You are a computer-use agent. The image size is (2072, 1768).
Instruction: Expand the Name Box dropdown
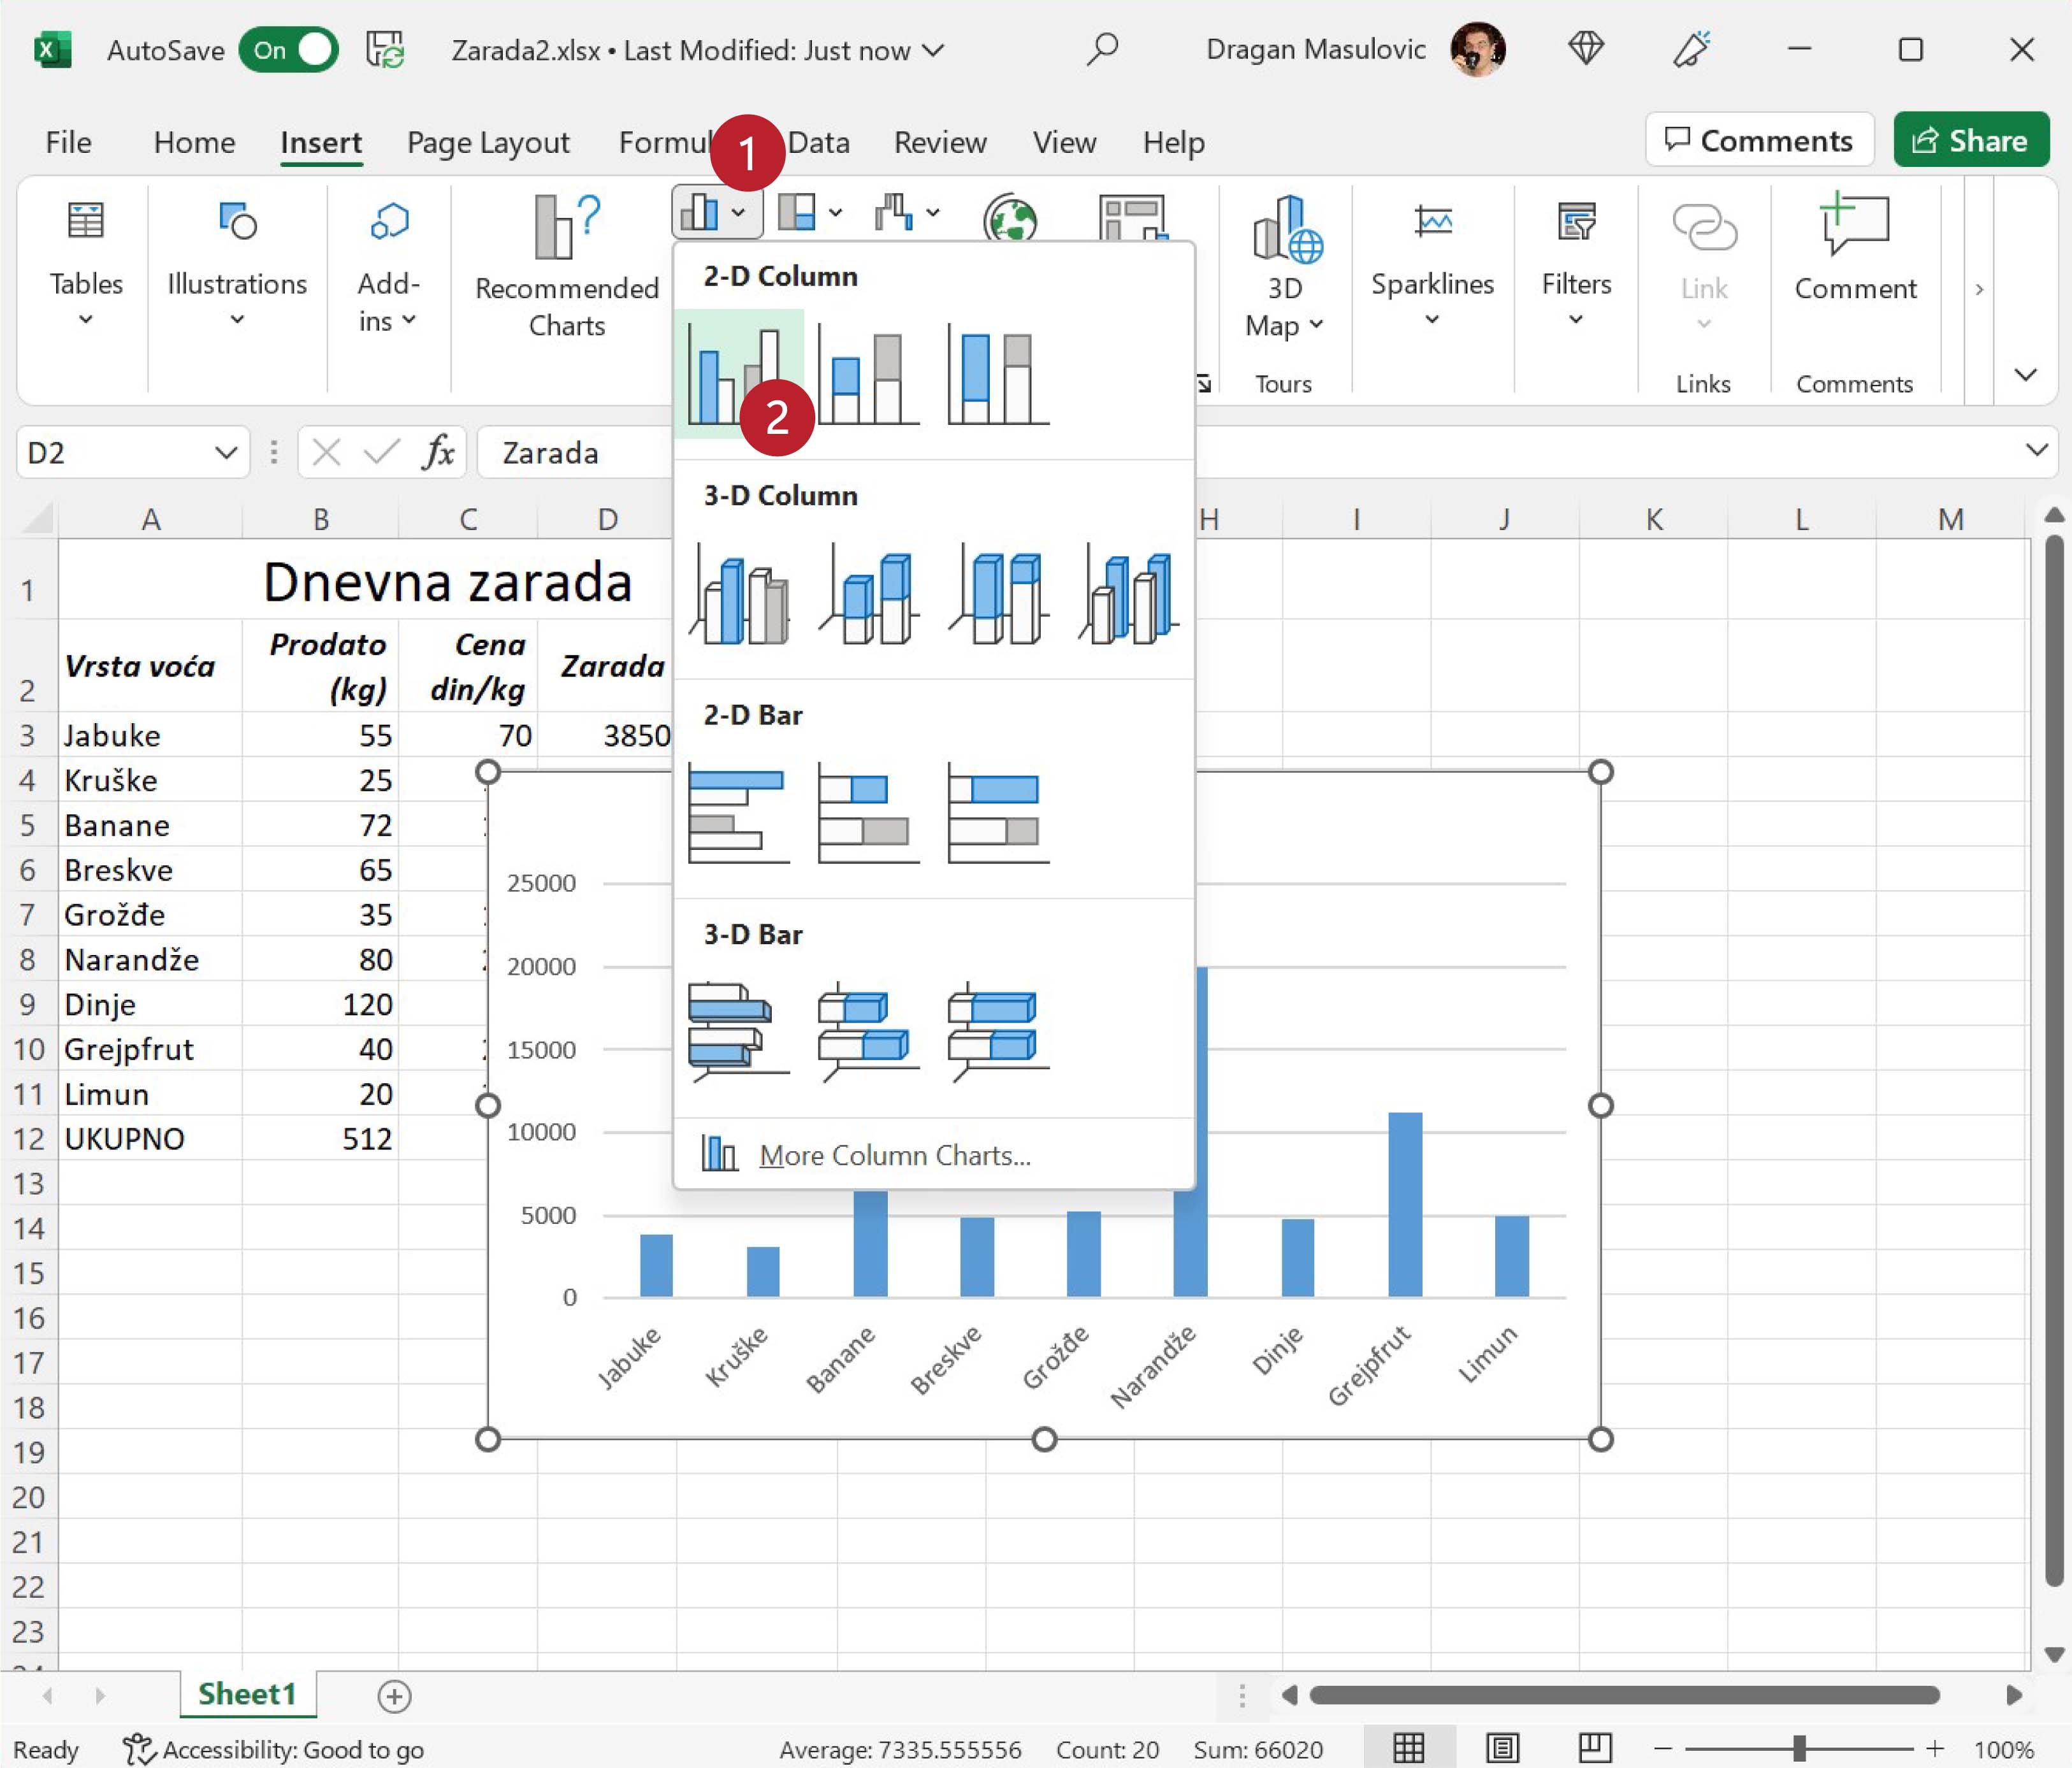pyautogui.click(x=226, y=453)
